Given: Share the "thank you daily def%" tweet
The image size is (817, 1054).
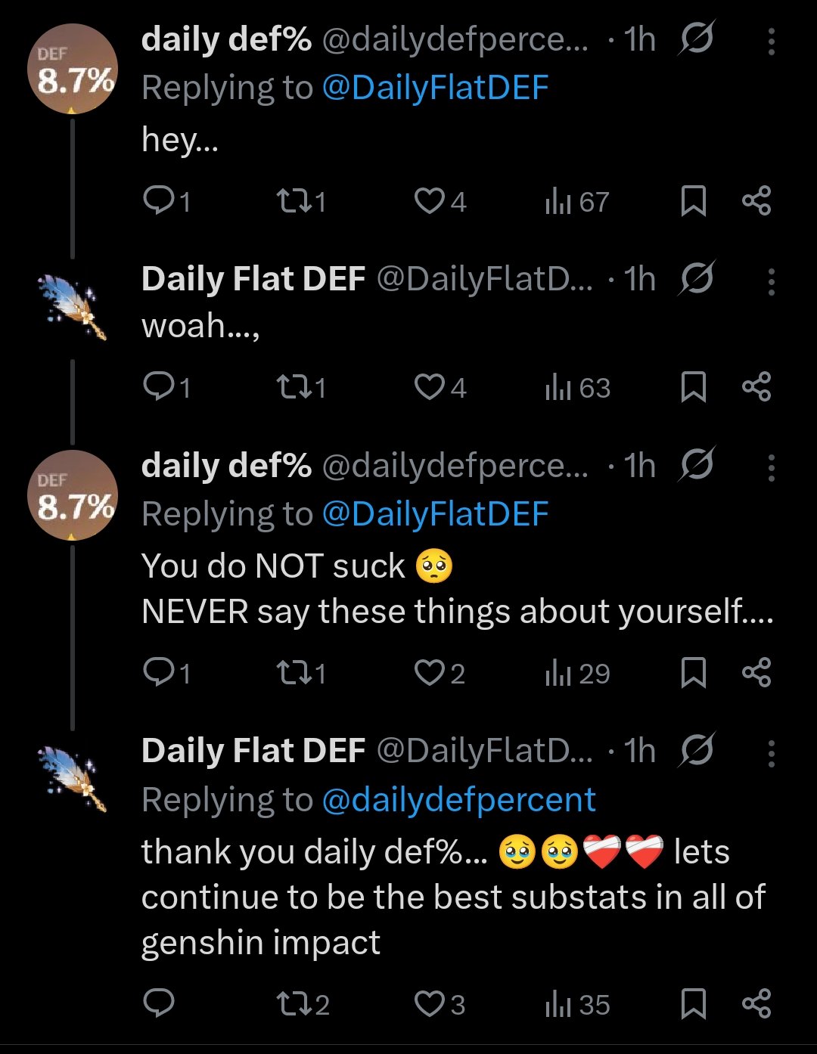Looking at the screenshot, I should (x=756, y=1004).
